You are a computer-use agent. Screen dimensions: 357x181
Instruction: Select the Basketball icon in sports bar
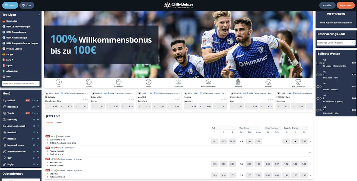coord(118,82)
